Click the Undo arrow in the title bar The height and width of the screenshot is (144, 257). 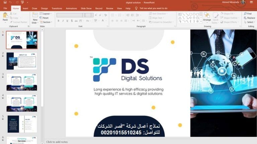tap(10, 2)
